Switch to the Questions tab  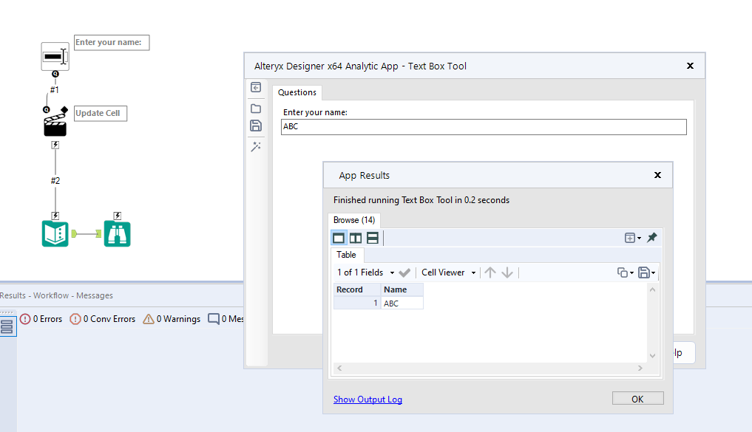(297, 92)
